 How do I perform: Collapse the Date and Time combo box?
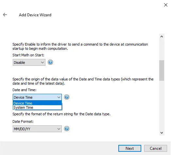coord(37,97)
